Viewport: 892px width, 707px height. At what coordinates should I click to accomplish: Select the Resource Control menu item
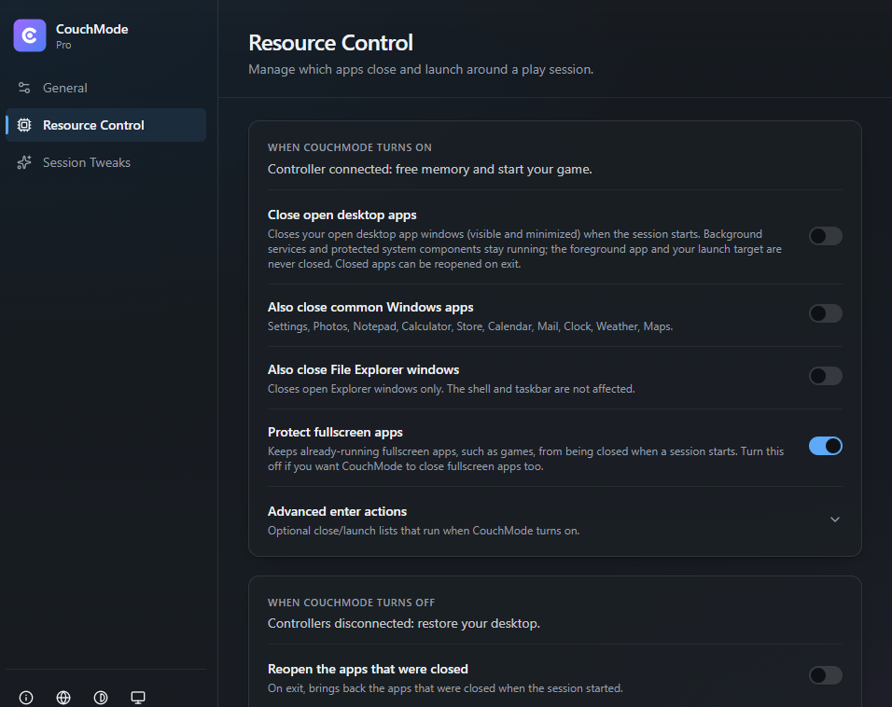point(105,125)
